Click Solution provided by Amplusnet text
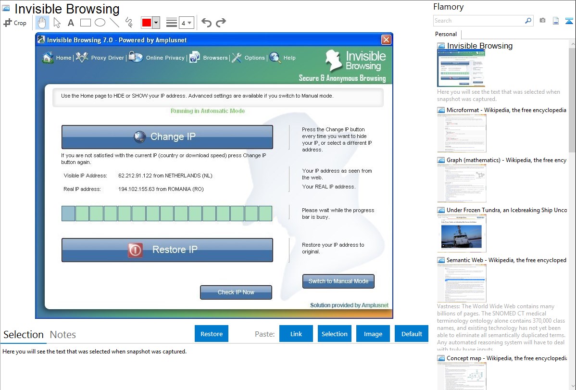576x390 pixels. 349,305
